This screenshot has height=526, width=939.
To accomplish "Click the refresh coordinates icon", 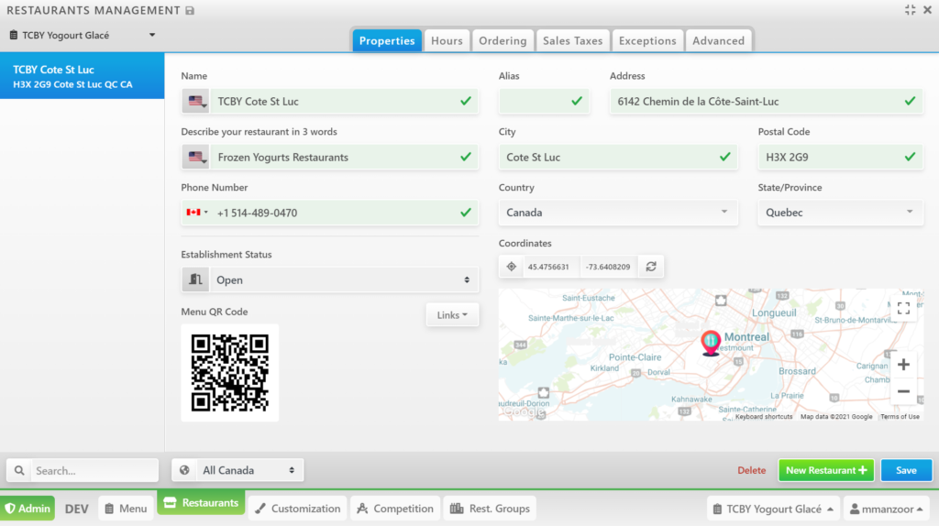I will (x=651, y=267).
